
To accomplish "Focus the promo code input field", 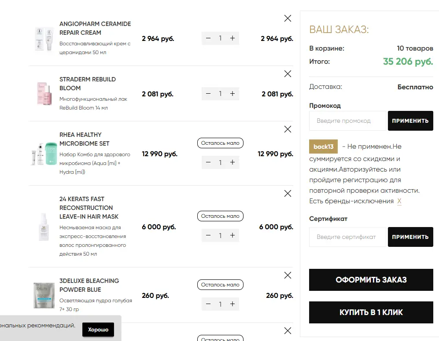I will [x=347, y=121].
